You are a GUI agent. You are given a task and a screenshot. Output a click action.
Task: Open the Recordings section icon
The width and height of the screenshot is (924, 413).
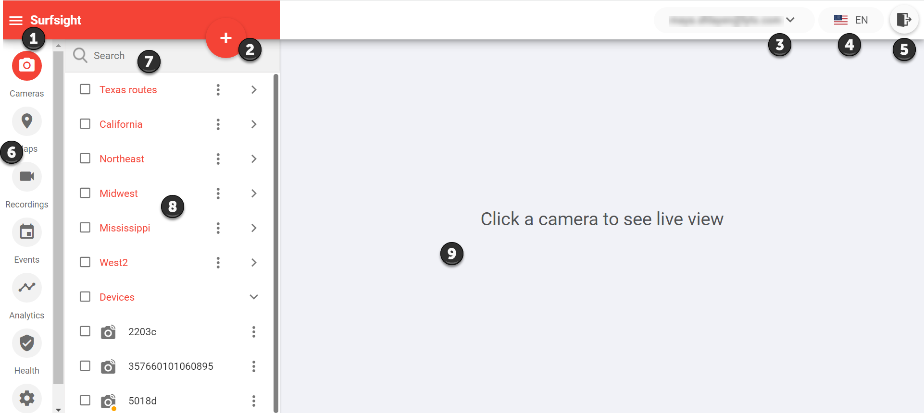click(27, 176)
